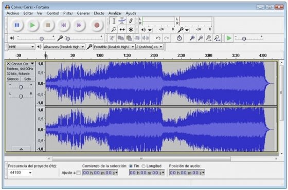Select the Fin radio button
This screenshot has width=288, height=190.
click(131, 166)
